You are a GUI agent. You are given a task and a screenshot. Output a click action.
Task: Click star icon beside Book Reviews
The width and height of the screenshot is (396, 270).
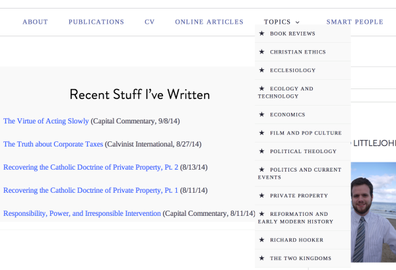(262, 34)
